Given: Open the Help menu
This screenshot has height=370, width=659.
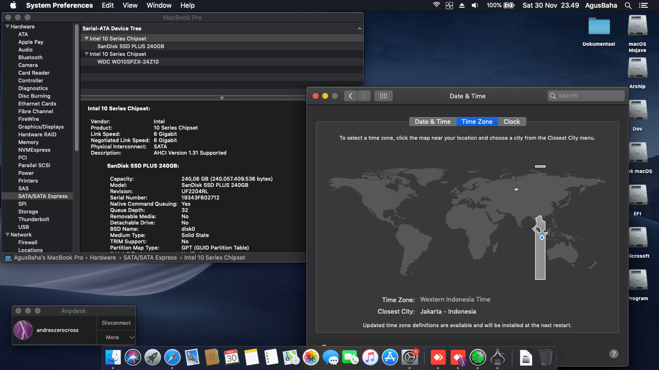Looking at the screenshot, I should pos(187,5).
